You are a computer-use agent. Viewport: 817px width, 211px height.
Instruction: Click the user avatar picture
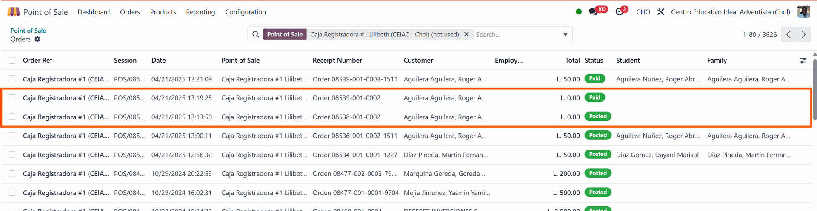pyautogui.click(x=803, y=12)
